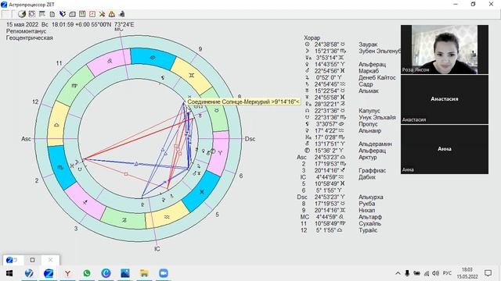Click the Dsc label on chart
This screenshot has width=501, height=281.
pyautogui.click(x=250, y=139)
